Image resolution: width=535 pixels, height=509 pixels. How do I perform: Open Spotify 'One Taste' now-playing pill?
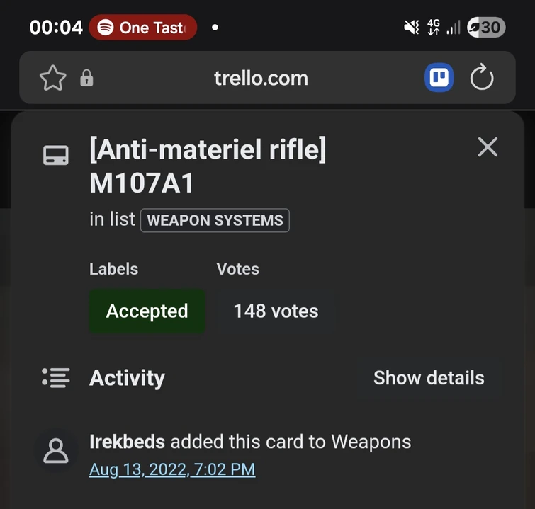[142, 28]
